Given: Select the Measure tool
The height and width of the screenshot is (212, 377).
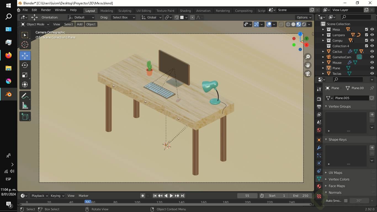Looking at the screenshot, I should click(25, 105).
